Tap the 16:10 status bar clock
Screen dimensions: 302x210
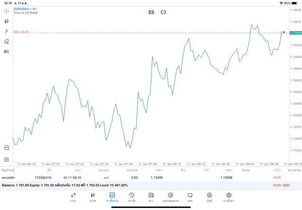point(8,3)
